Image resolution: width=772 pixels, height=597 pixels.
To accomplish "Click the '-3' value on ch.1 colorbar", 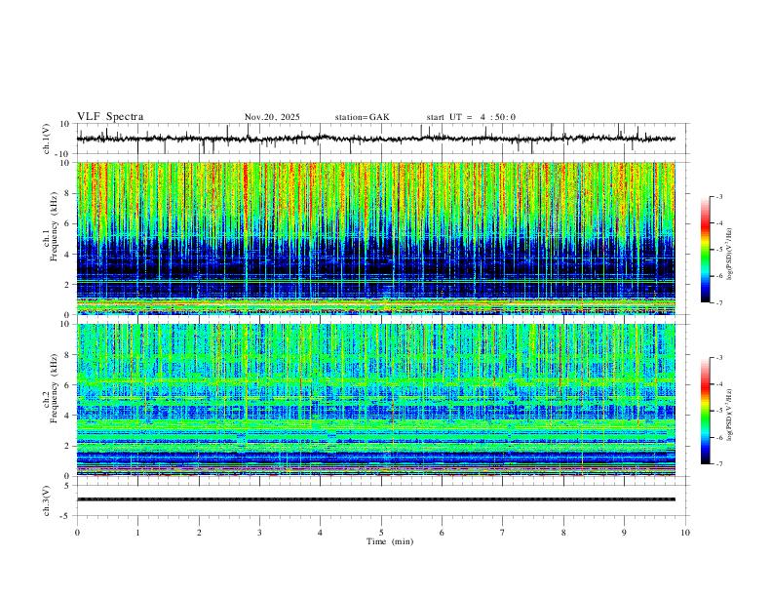I will point(719,196).
